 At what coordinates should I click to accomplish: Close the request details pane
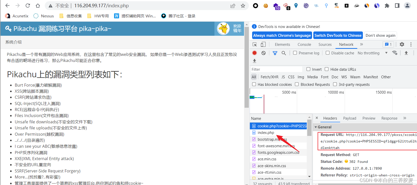point(317,118)
